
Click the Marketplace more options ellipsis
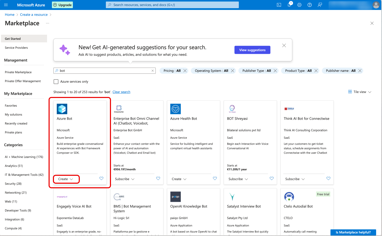coord(48,23)
